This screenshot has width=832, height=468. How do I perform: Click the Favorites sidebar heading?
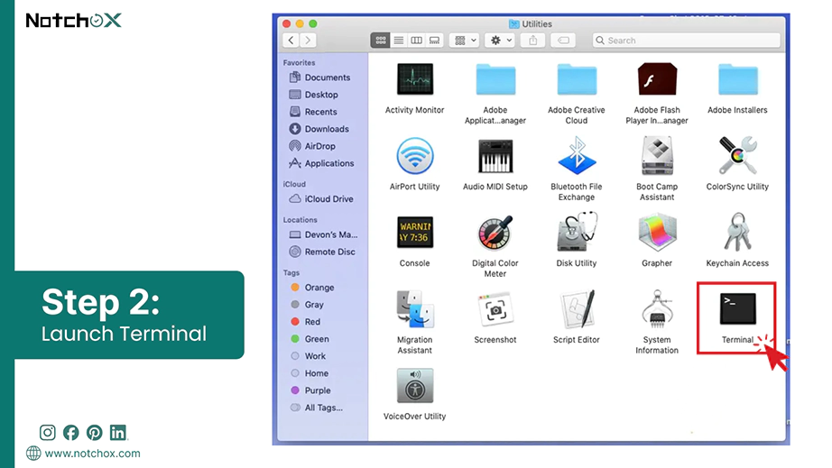(x=299, y=62)
